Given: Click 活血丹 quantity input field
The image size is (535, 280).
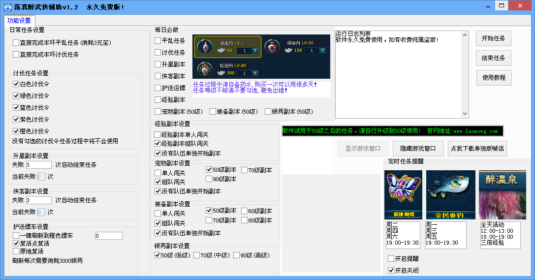Looking at the screenshot, I should tap(245, 51).
